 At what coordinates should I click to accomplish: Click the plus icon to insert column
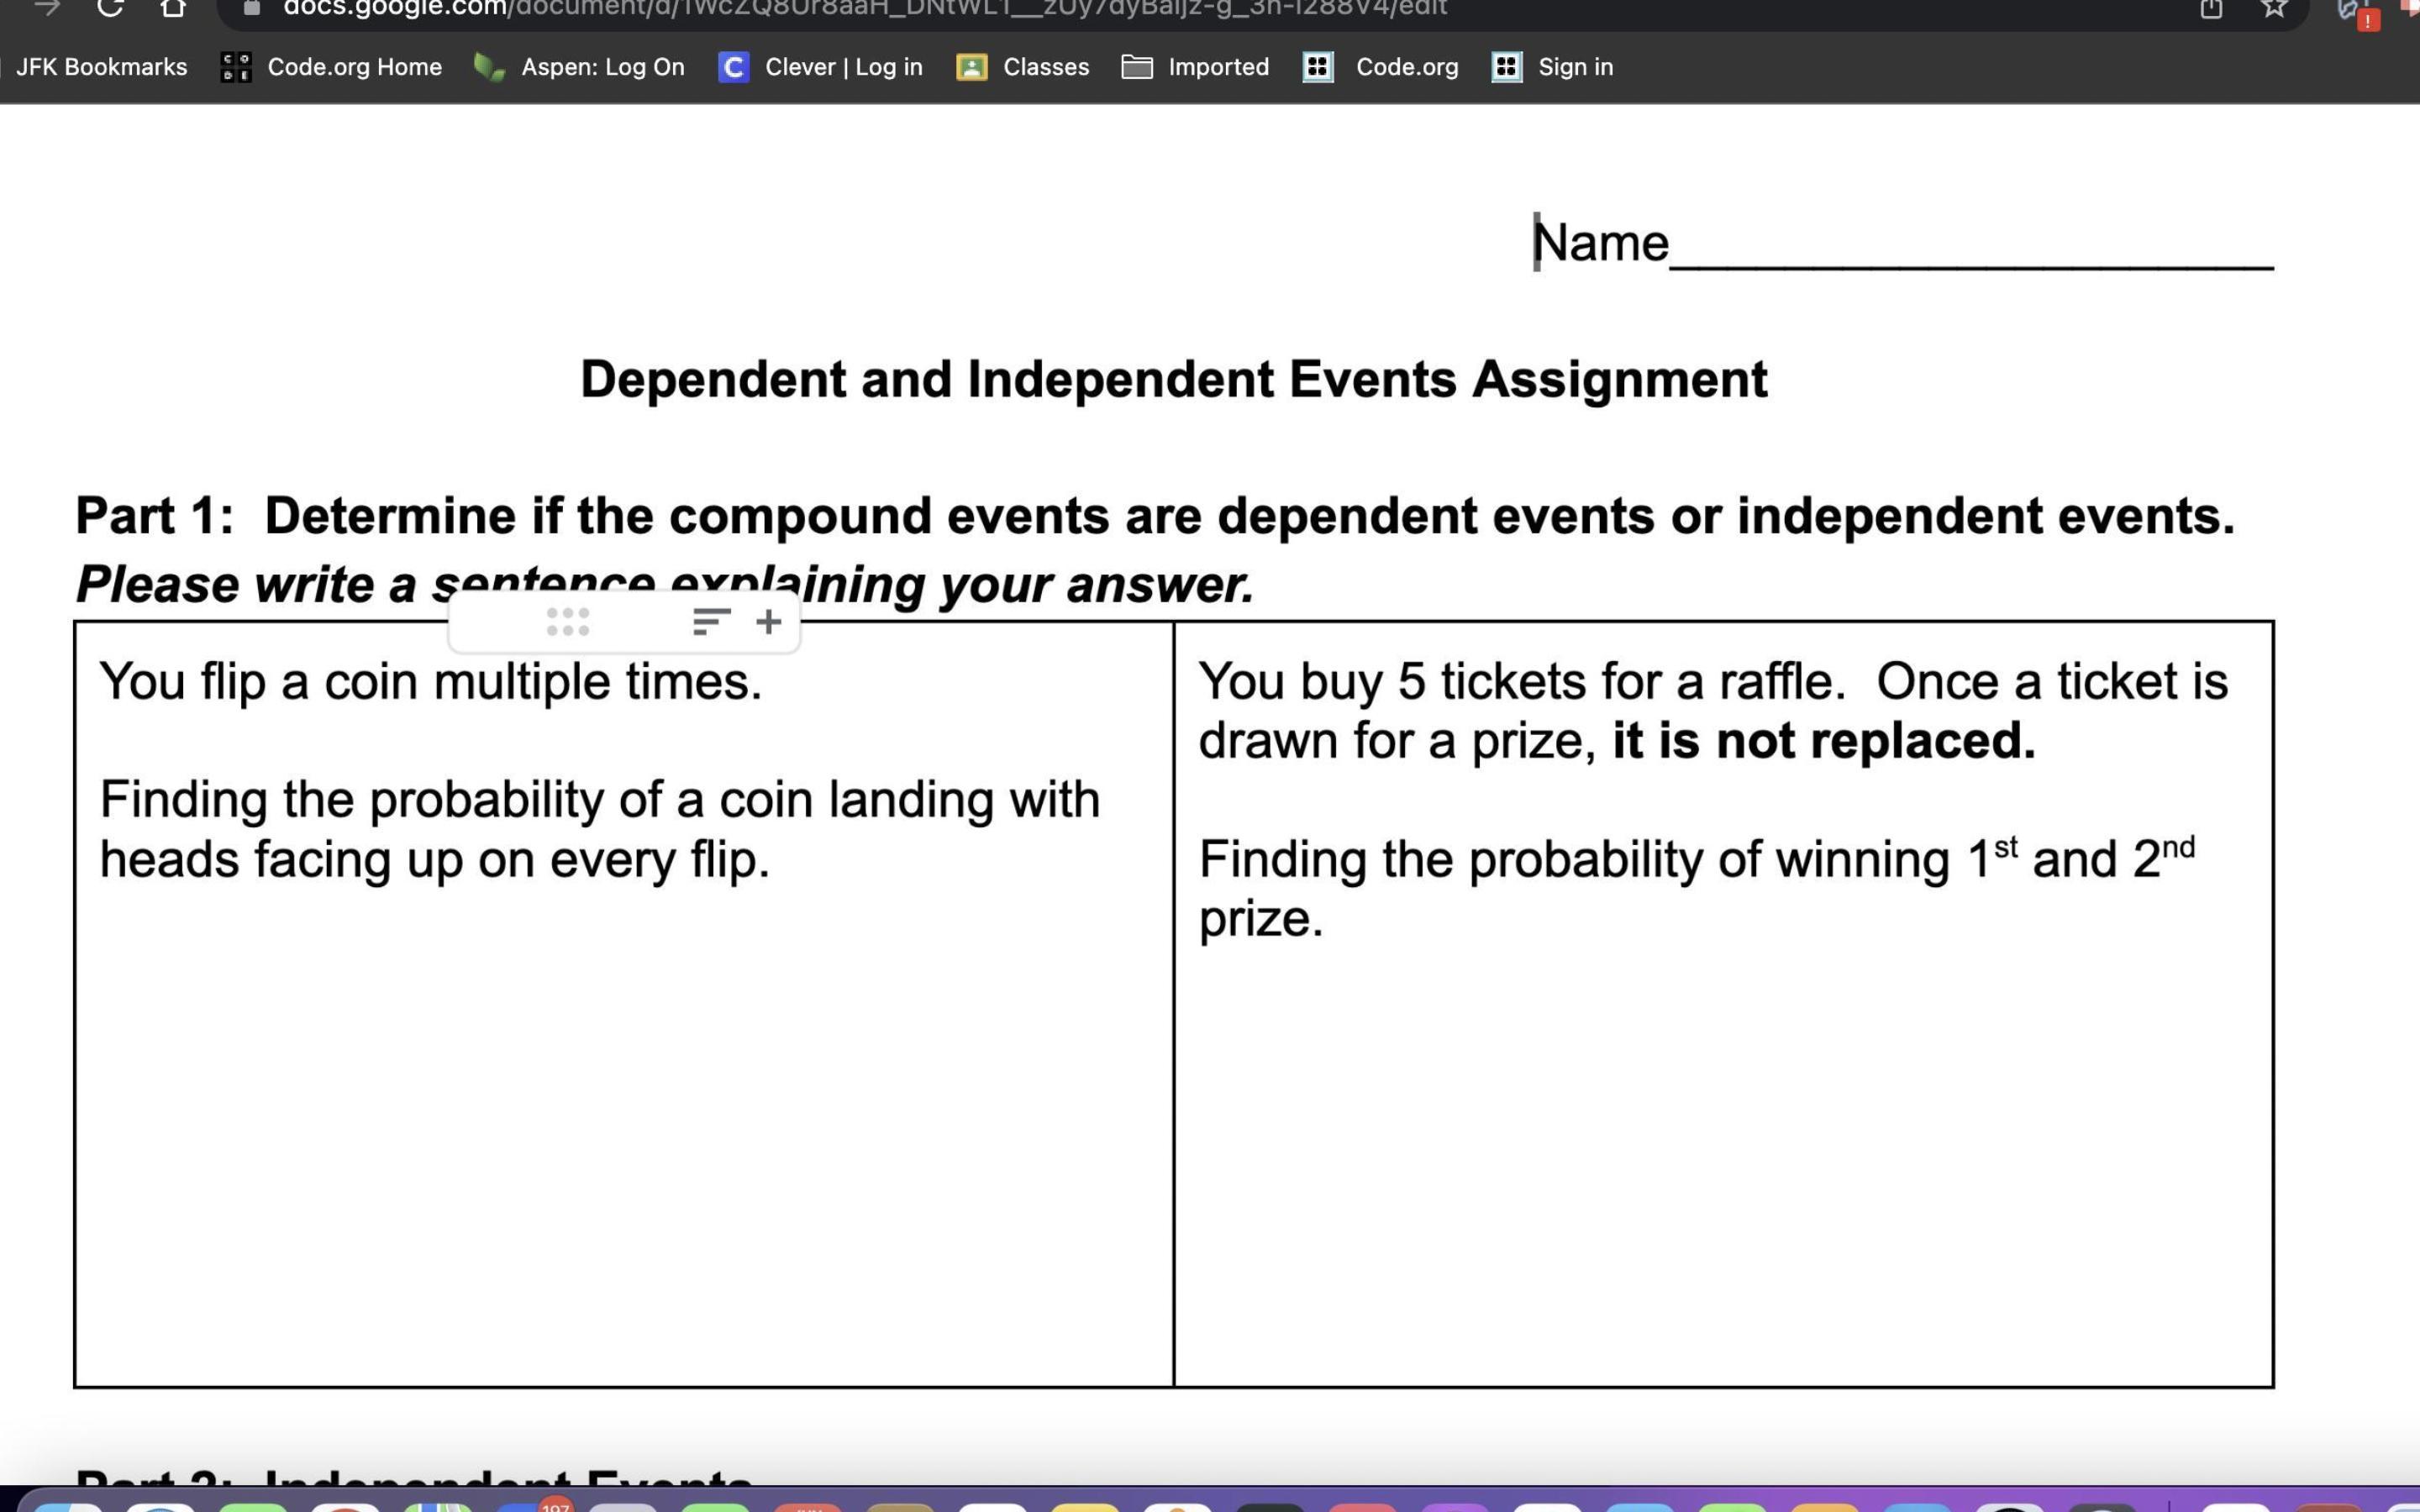[768, 622]
